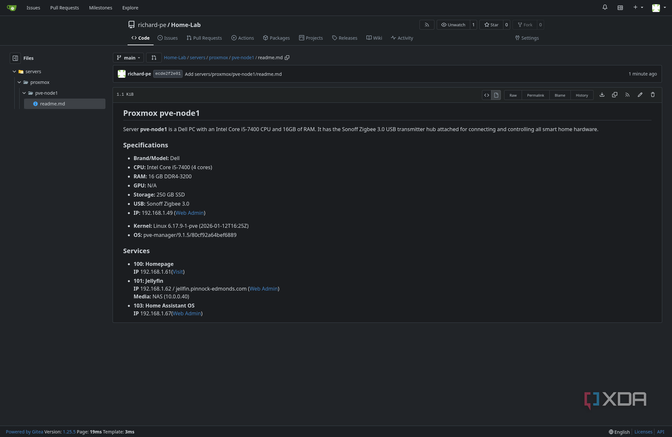
Task: Open the Licenses footer link
Action: tap(643, 432)
